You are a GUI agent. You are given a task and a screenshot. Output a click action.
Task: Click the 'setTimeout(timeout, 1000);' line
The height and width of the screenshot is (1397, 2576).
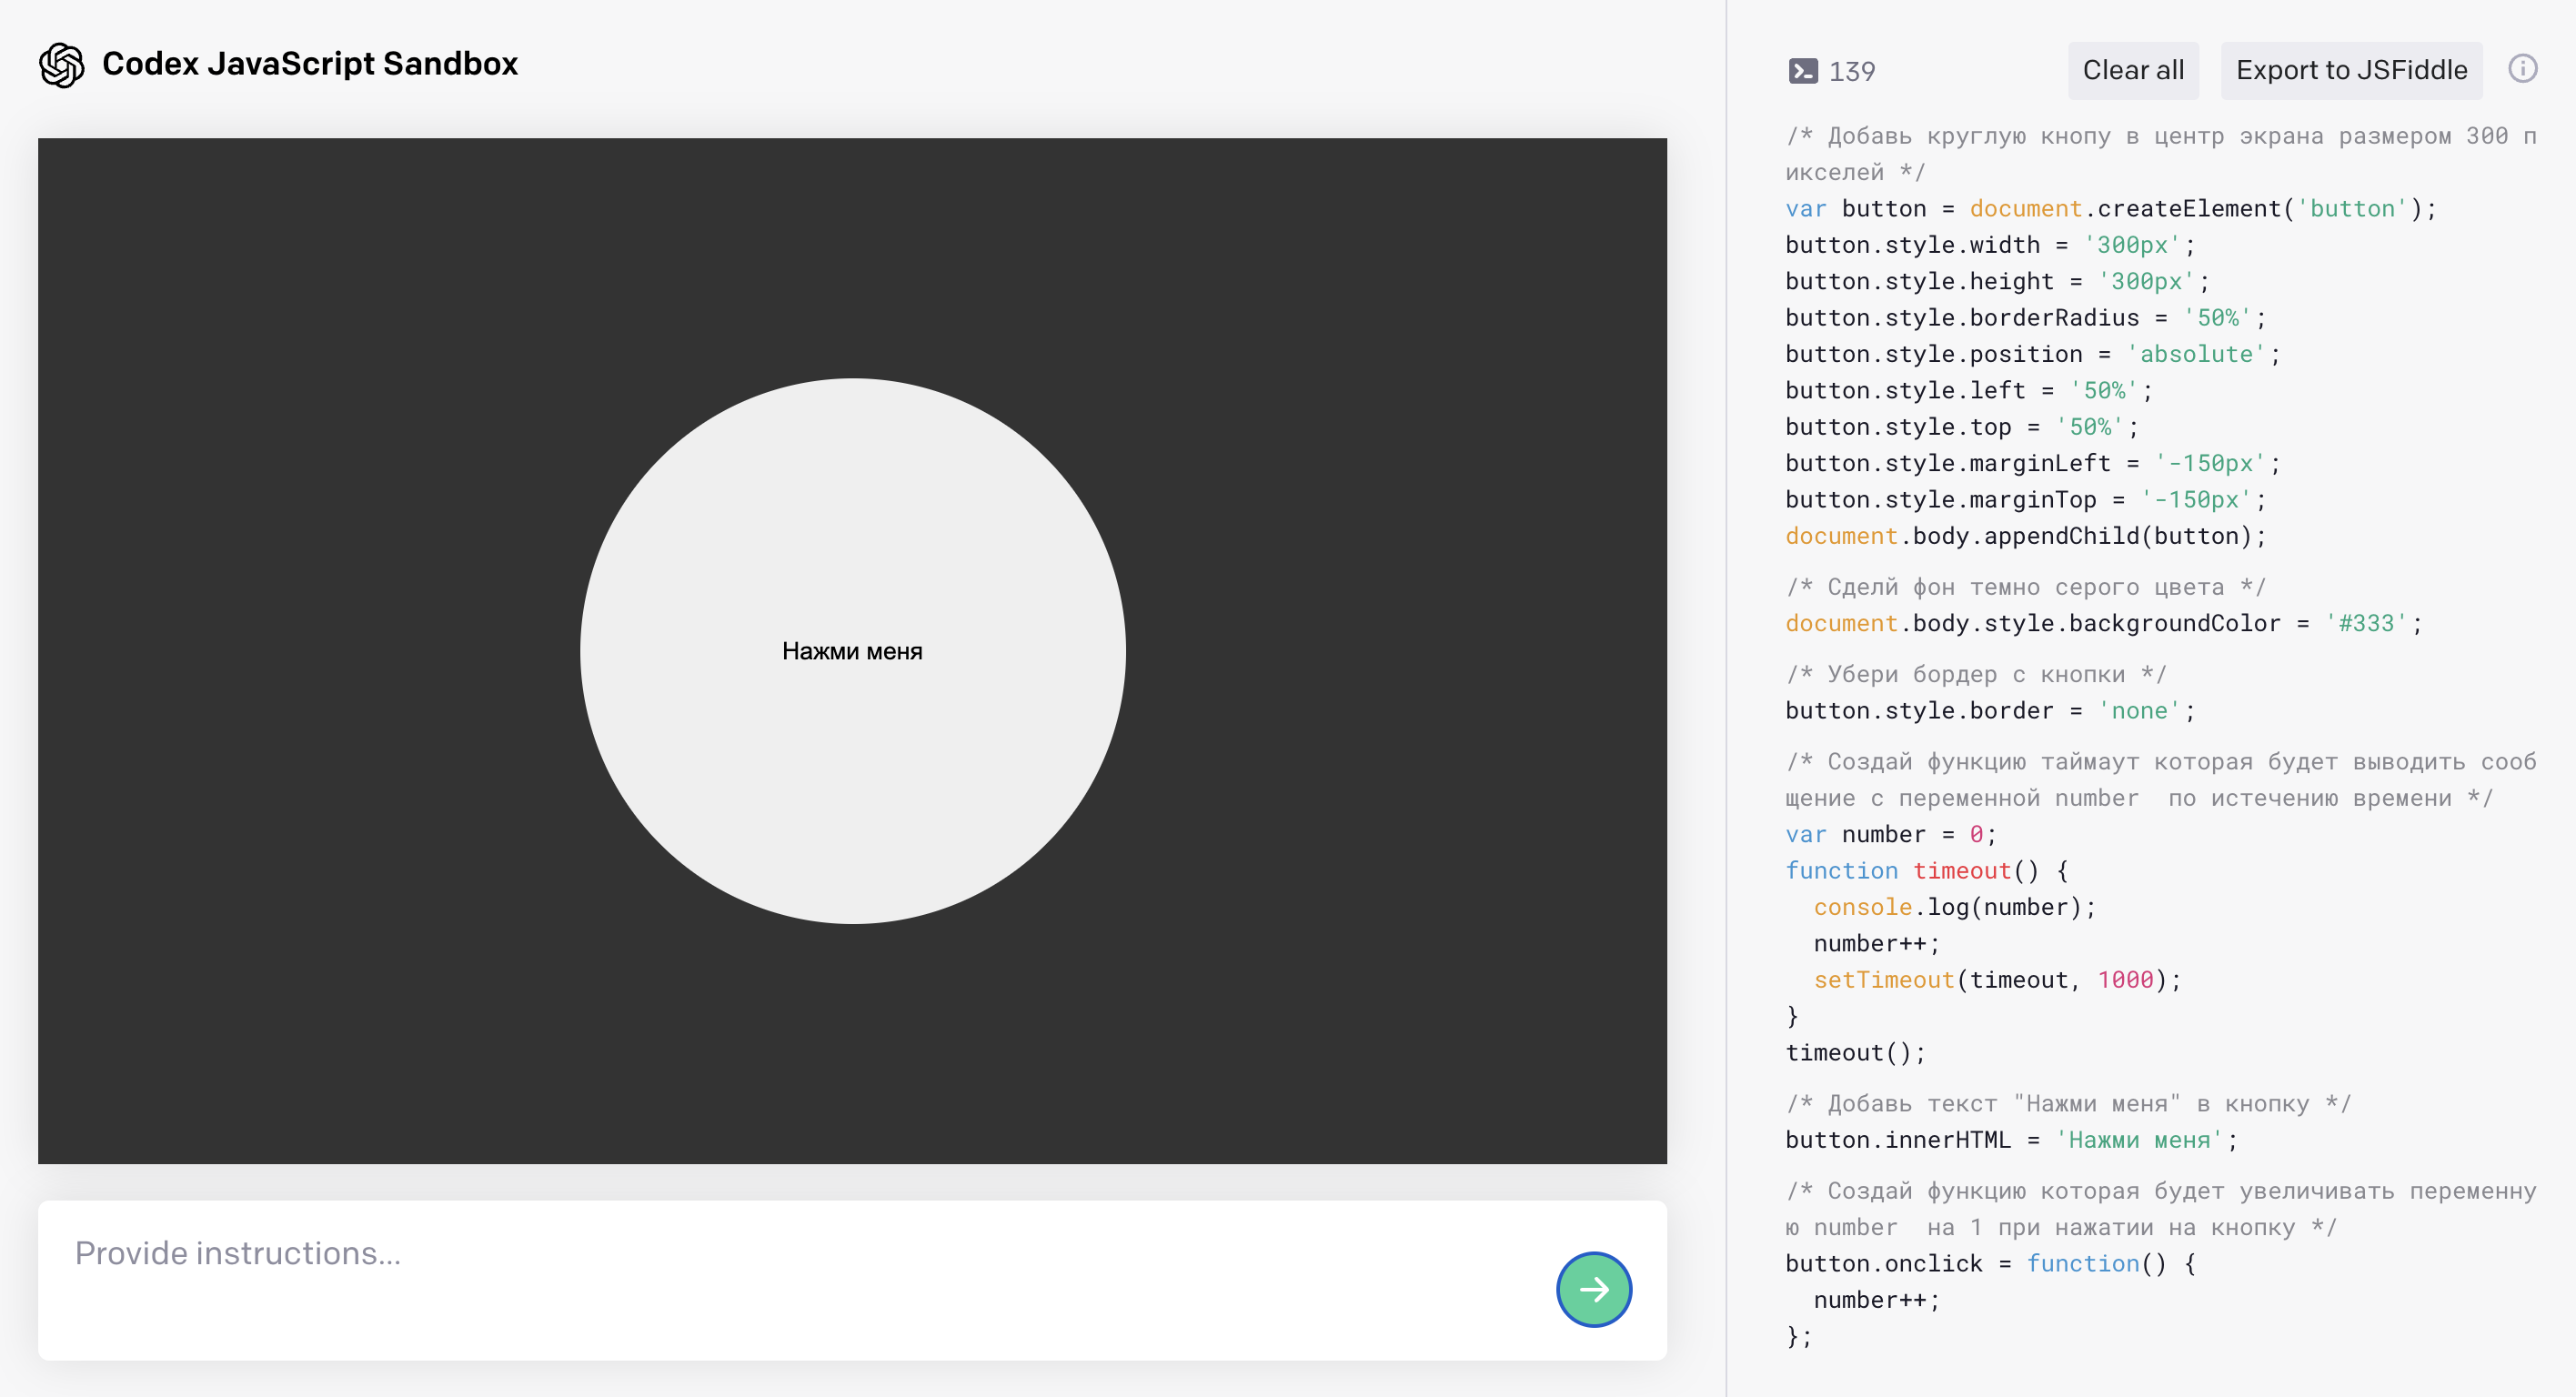pos(1997,980)
